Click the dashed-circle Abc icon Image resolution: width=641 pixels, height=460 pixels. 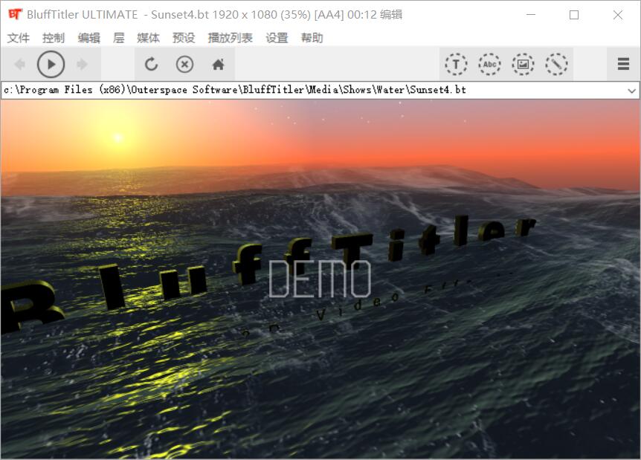489,64
